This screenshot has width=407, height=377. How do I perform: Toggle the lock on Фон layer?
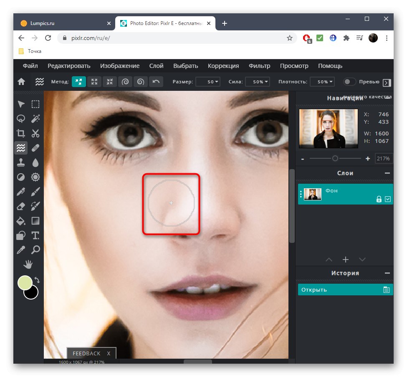pyautogui.click(x=379, y=199)
